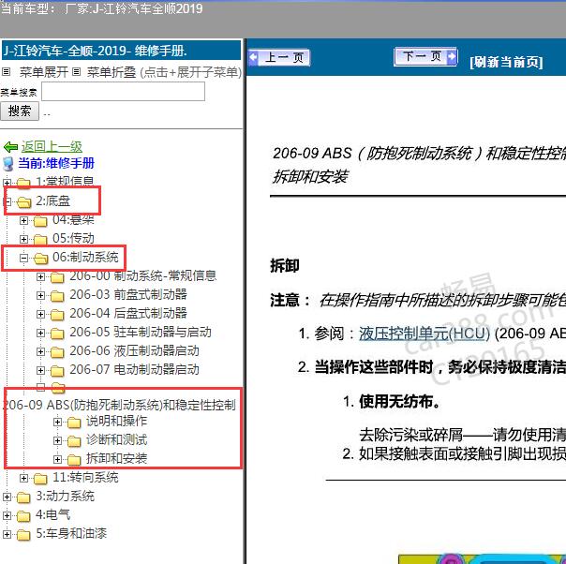This screenshot has height=564, width=566.
Task: Expand the 诊断和测试 subfolder
Action: [x=57, y=440]
